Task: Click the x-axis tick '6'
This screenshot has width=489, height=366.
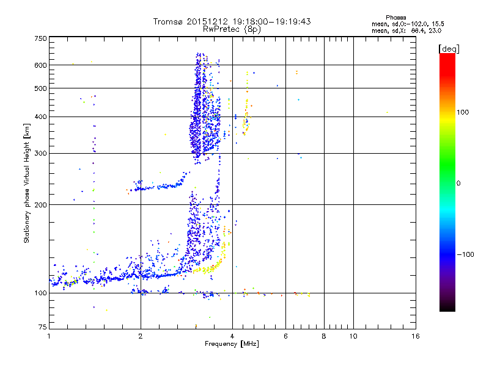Action: click(285, 336)
